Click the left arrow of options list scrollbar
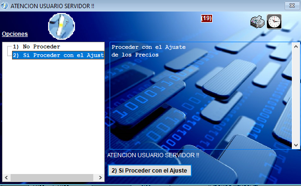Screen dimensions: 301x186 (x=7, y=177)
